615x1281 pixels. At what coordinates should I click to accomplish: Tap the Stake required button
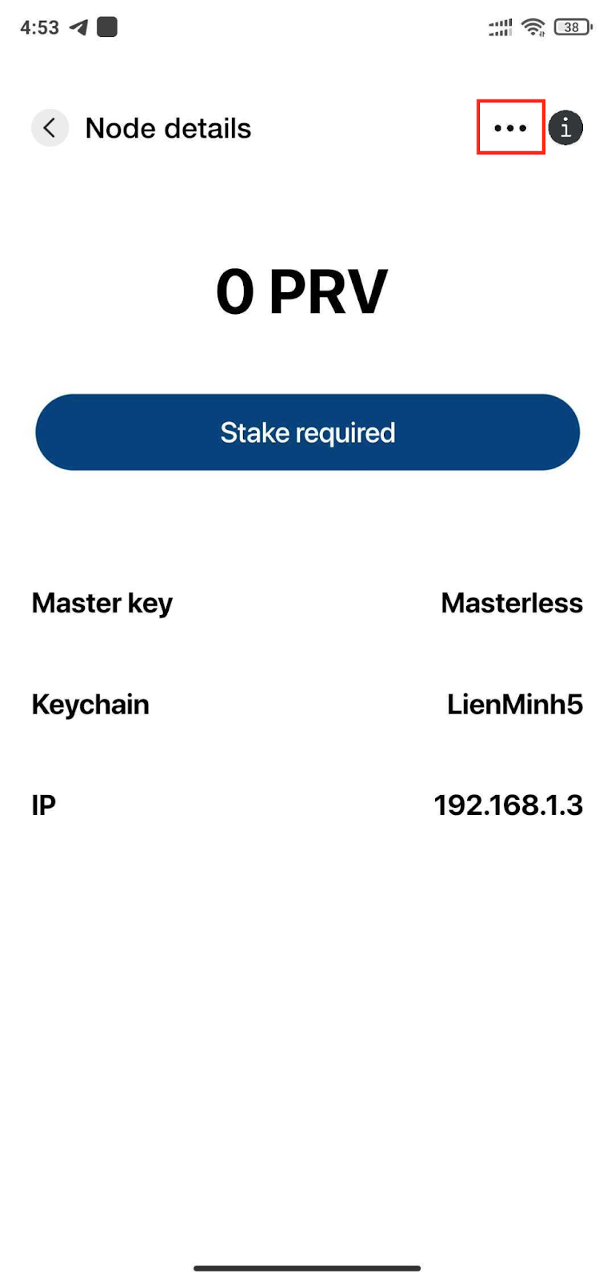point(307,432)
